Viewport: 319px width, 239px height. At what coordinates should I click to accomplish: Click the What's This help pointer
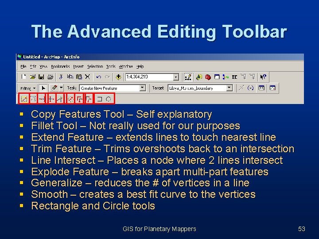pos(263,77)
